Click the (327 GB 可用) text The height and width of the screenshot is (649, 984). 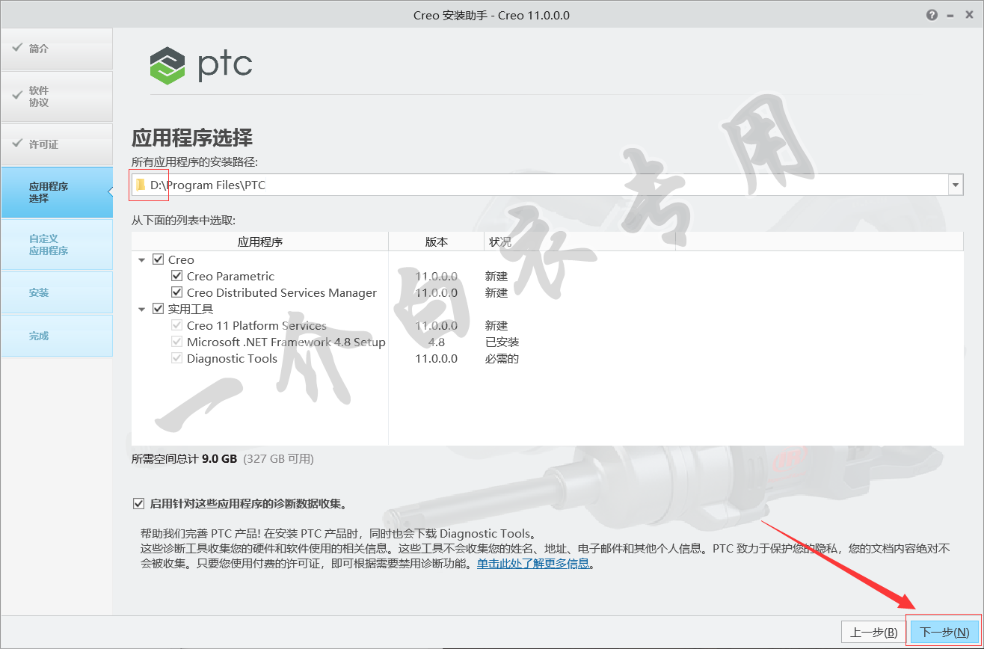pos(279,458)
